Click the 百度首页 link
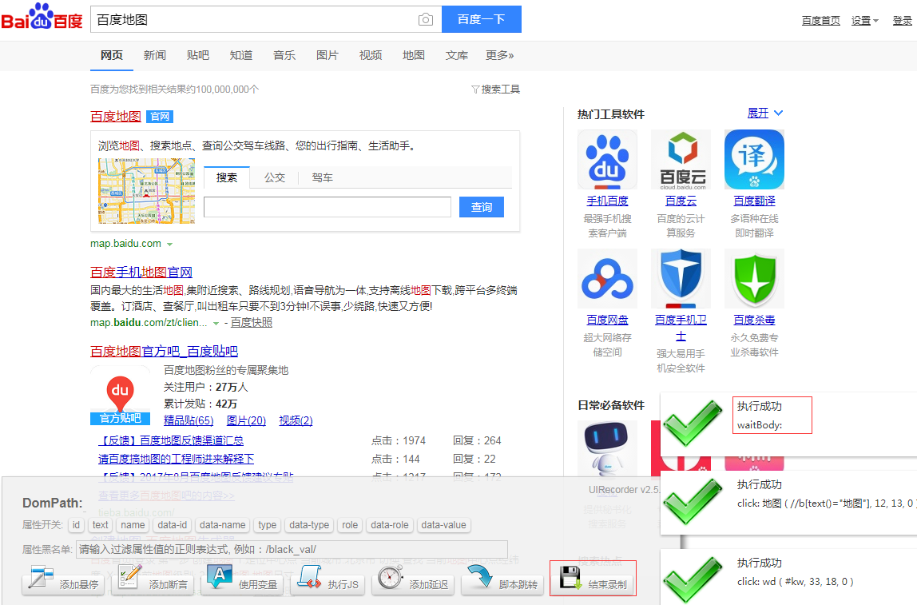Screen dimensions: 917x605 click(821, 21)
